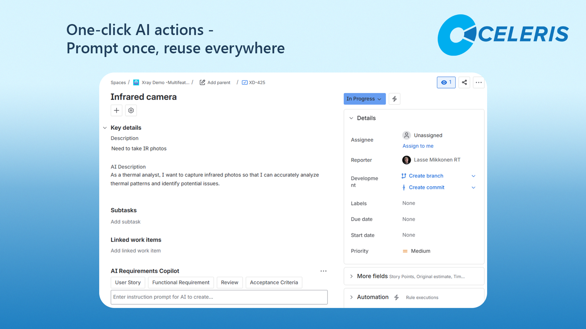The image size is (586, 329).
Task: Select the User Story prompt chip
Action: tap(128, 282)
